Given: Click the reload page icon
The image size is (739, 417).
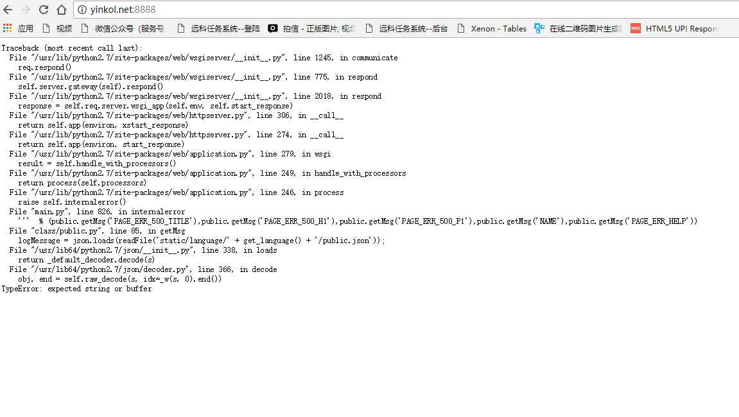Looking at the screenshot, I should pos(42,10).
